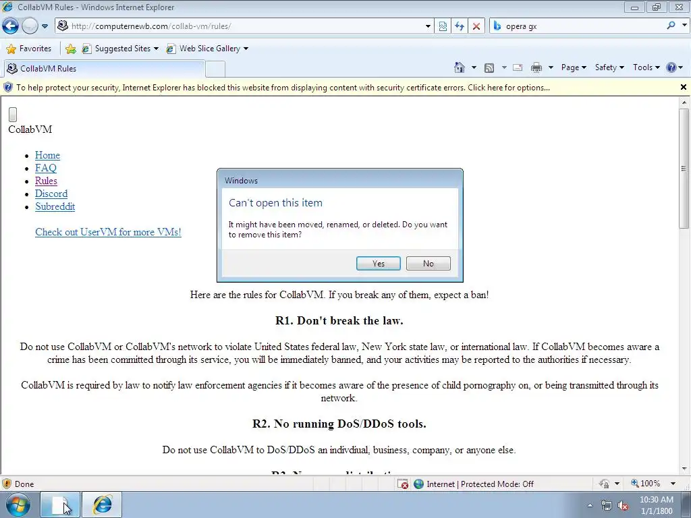Toggle the Compatibility View icon

tap(443, 26)
